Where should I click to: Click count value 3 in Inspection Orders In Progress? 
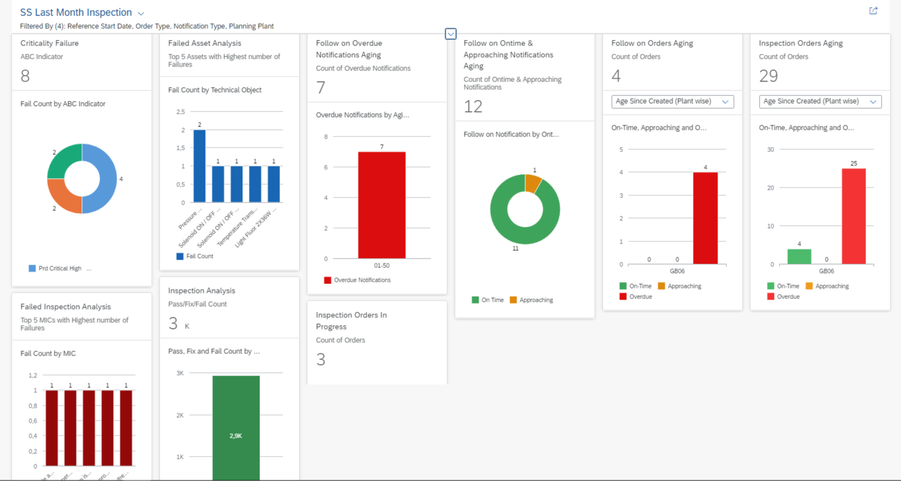(x=320, y=360)
